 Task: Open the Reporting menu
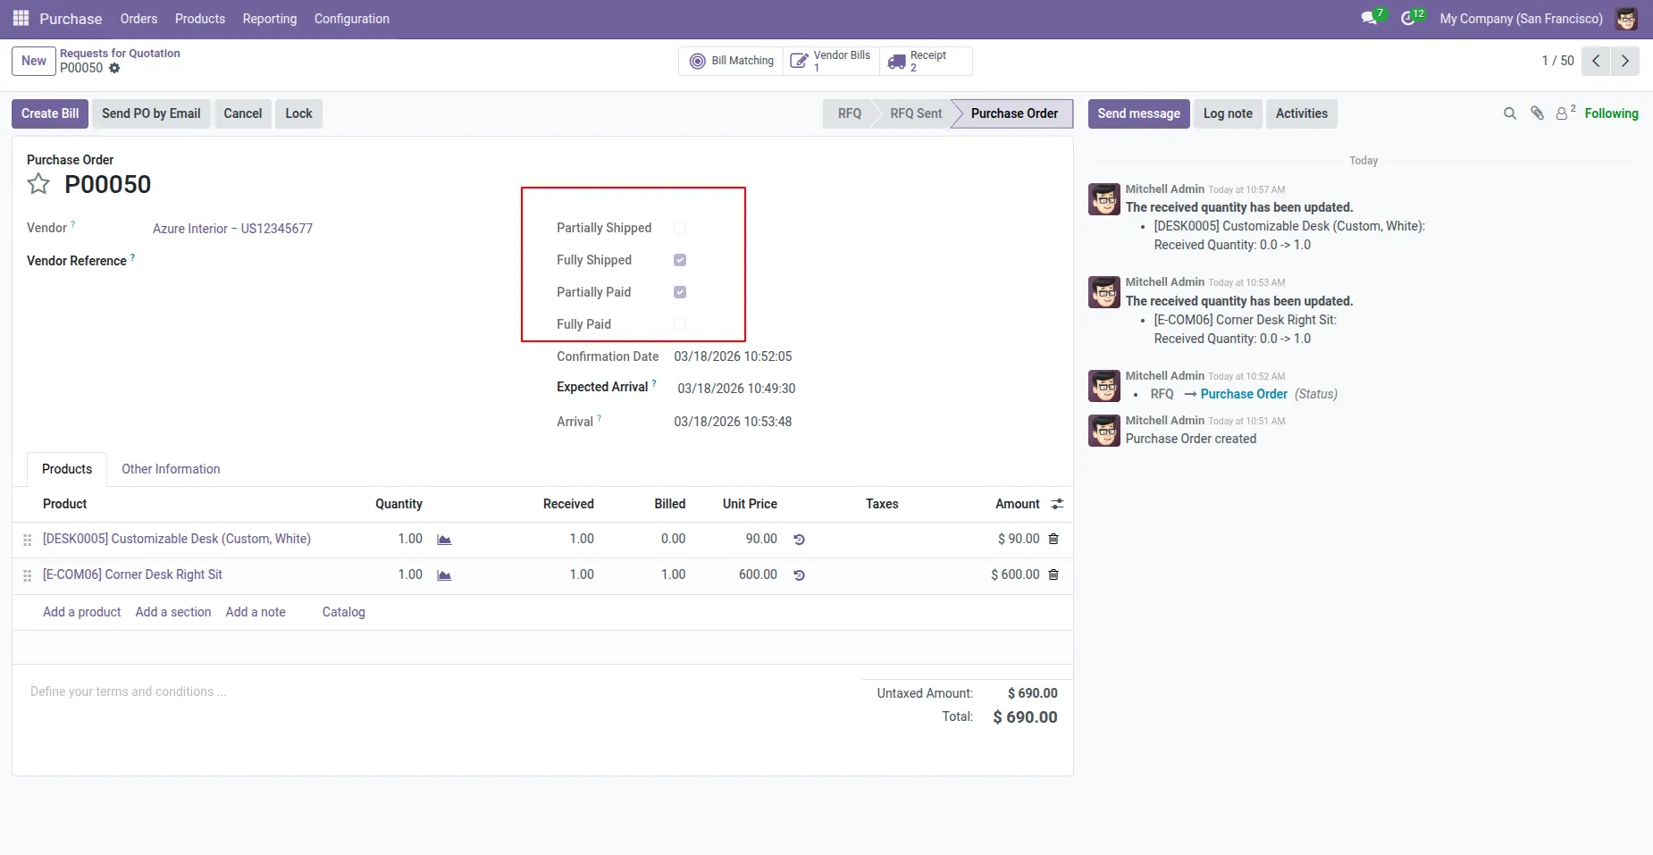[270, 19]
